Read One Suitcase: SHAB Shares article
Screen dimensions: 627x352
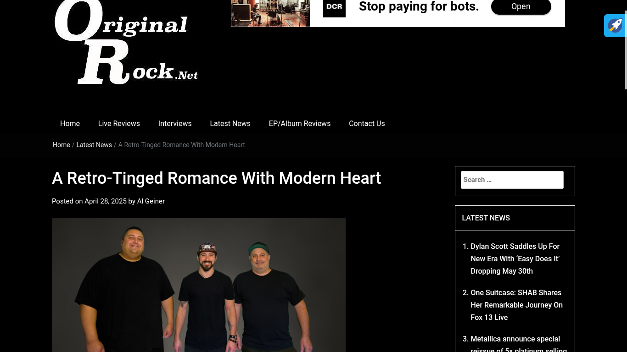(x=516, y=305)
